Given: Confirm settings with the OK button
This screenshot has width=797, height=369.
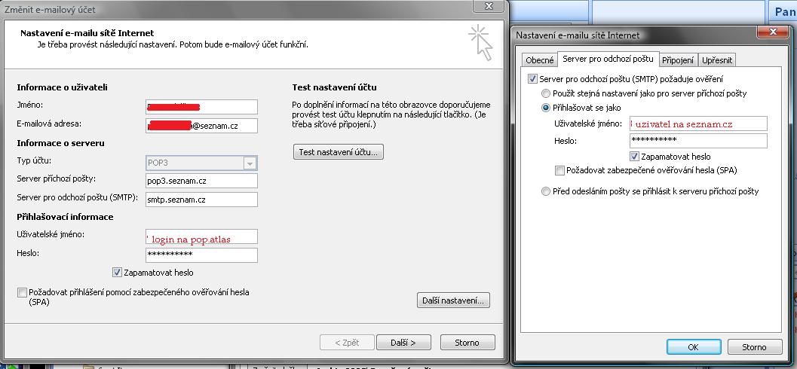Looking at the screenshot, I should (693, 347).
